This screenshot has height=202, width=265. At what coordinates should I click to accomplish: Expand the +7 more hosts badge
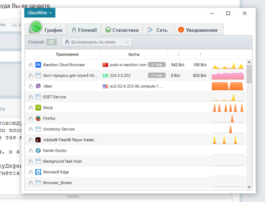pyautogui.click(x=157, y=65)
